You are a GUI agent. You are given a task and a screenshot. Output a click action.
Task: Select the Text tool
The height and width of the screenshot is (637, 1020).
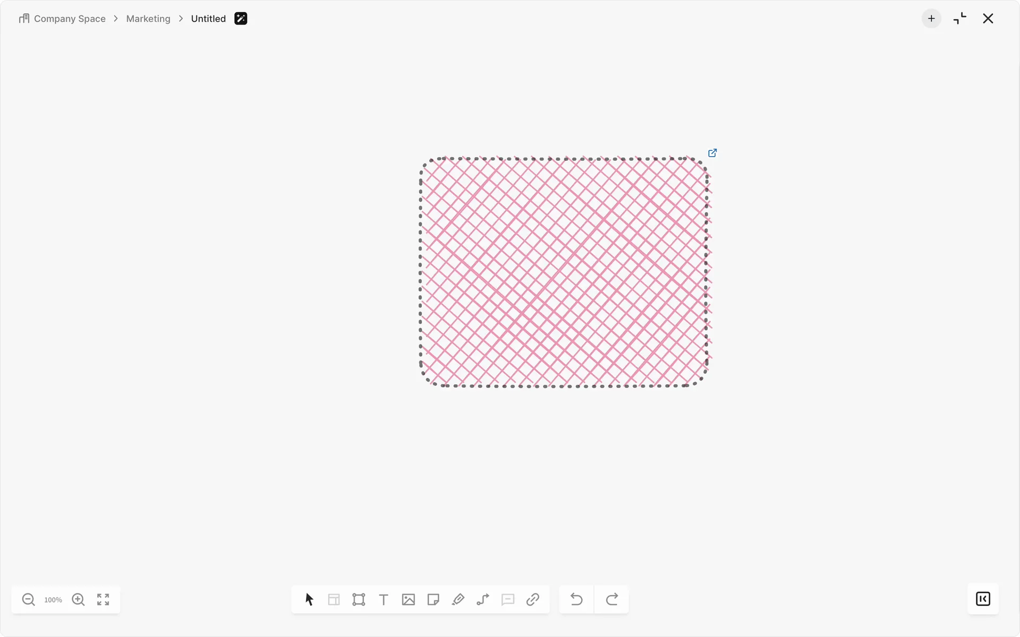(x=384, y=599)
